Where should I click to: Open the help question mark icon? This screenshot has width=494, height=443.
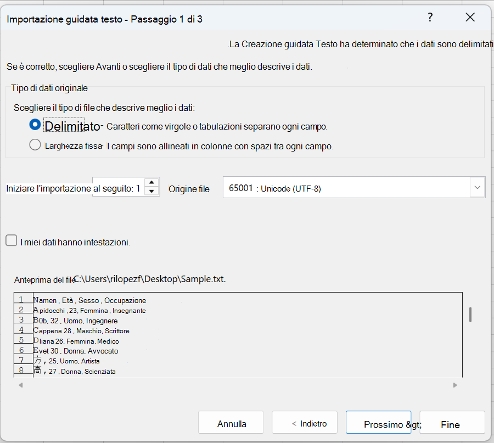(x=430, y=18)
